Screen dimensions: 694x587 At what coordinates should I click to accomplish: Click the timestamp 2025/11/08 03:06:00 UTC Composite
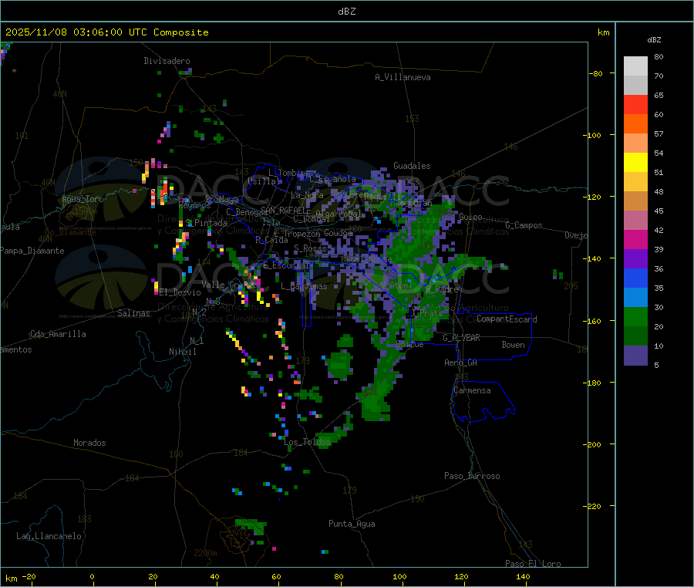[x=106, y=32]
